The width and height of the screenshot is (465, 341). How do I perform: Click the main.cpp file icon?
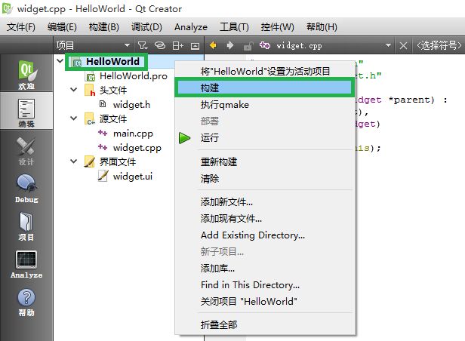(x=103, y=133)
